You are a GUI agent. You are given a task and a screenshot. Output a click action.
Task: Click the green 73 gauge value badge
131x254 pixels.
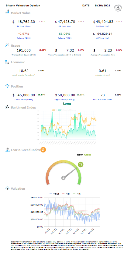(x=81, y=165)
